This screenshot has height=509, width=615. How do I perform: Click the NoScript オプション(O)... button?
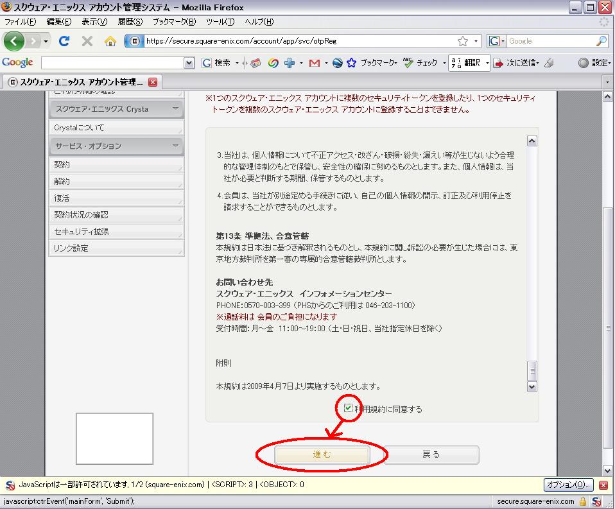[568, 485]
